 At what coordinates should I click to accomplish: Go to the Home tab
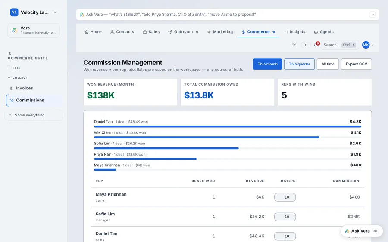pyautogui.click(x=93, y=32)
